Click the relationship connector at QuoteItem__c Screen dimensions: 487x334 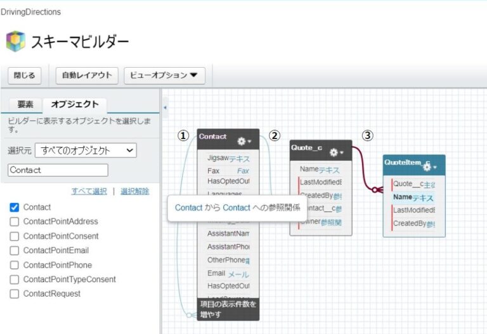click(378, 189)
